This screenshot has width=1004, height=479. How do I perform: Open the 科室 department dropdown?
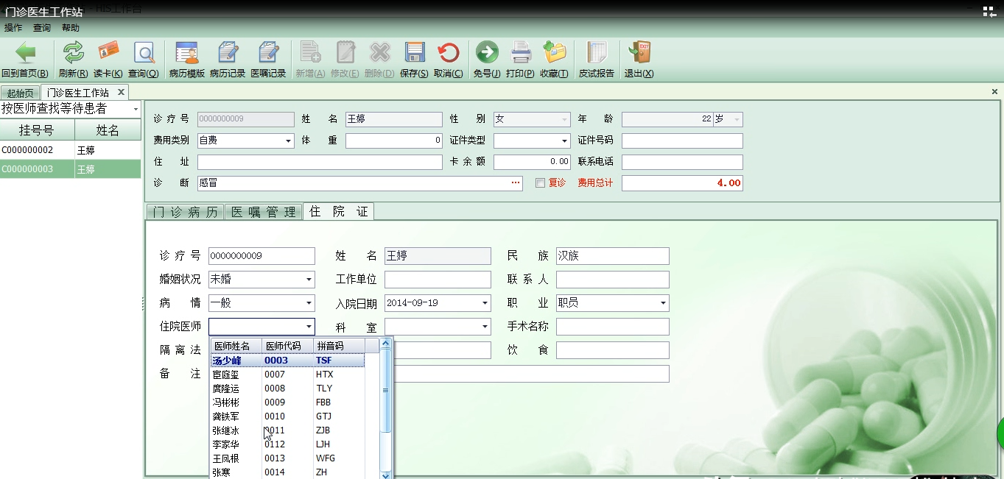point(485,327)
